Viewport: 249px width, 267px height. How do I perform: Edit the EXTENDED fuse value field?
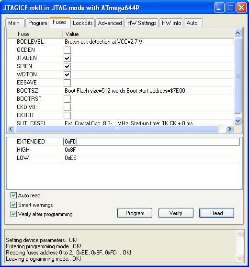[151, 142]
